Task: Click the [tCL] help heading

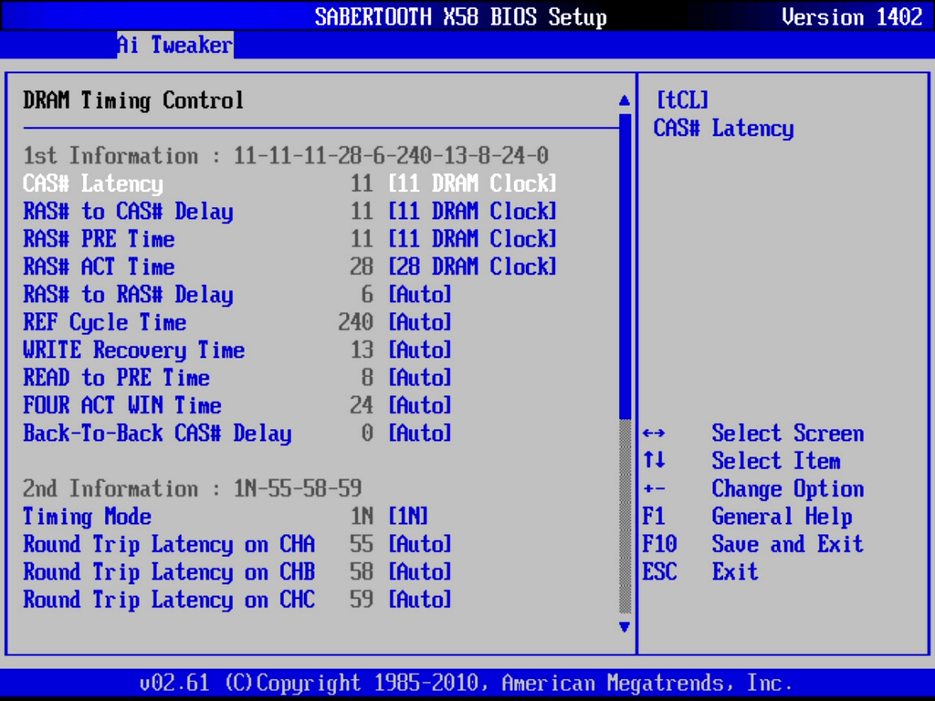Action: [683, 100]
